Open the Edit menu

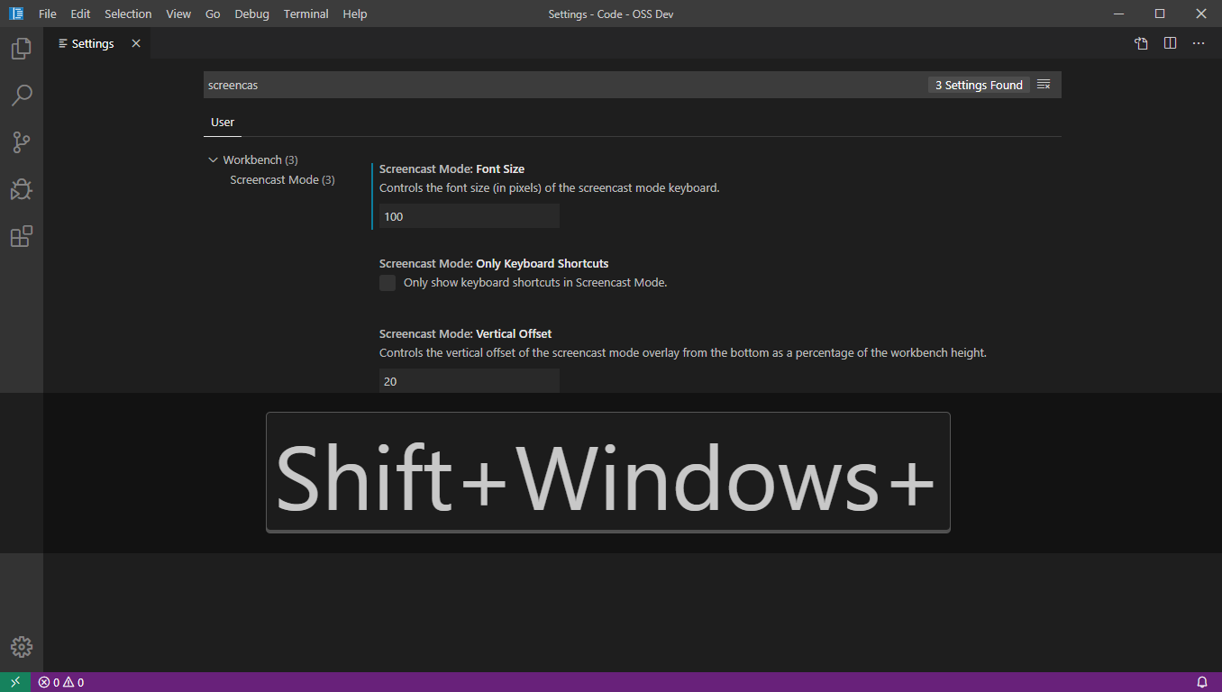(x=80, y=14)
